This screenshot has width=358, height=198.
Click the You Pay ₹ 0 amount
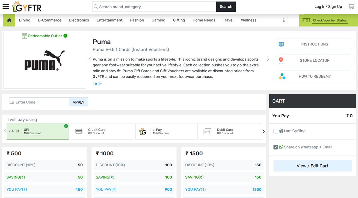pos(349,116)
